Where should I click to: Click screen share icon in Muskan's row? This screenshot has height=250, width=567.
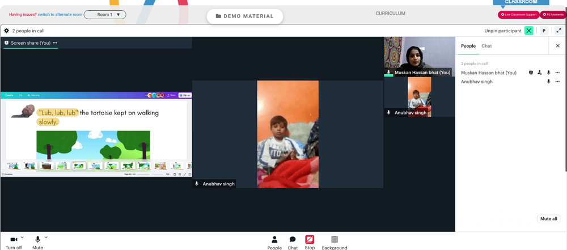[x=531, y=73]
